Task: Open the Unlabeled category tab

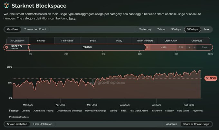Action: click(197, 41)
